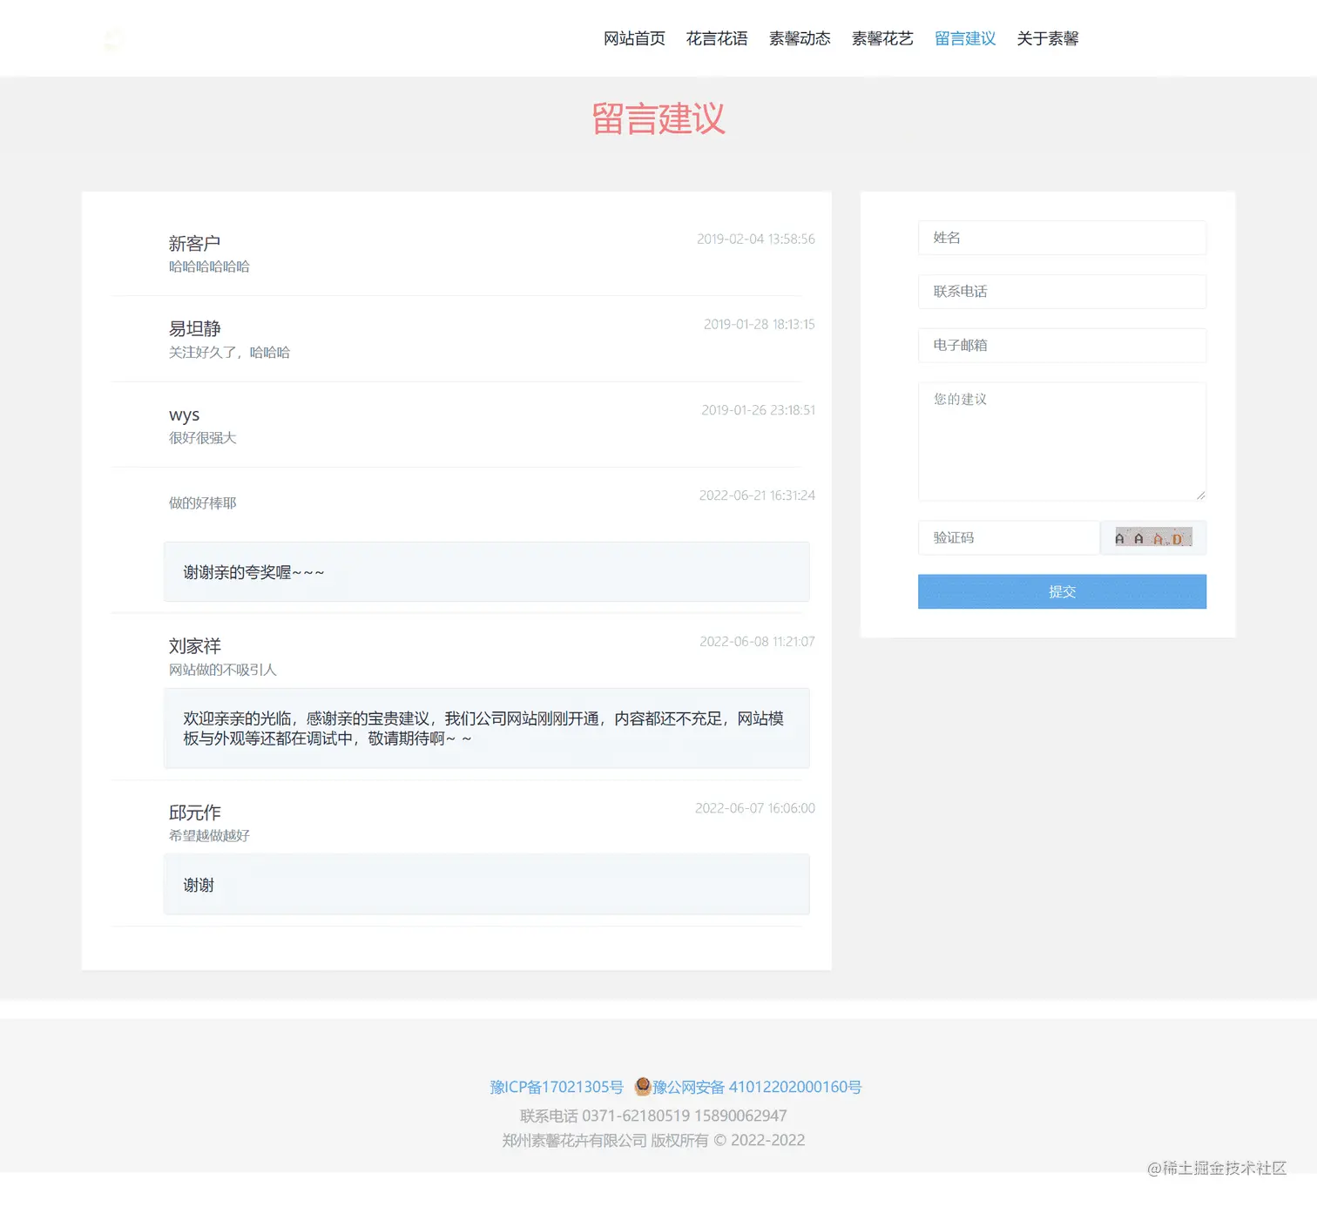Click the 姓名 name input field
The width and height of the screenshot is (1317, 1207).
click(x=1061, y=238)
